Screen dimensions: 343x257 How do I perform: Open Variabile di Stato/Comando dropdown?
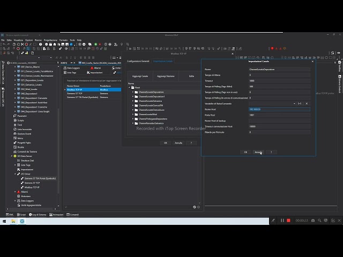click(x=294, y=103)
